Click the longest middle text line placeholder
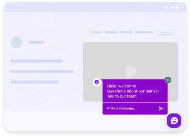 (x=42, y=72)
